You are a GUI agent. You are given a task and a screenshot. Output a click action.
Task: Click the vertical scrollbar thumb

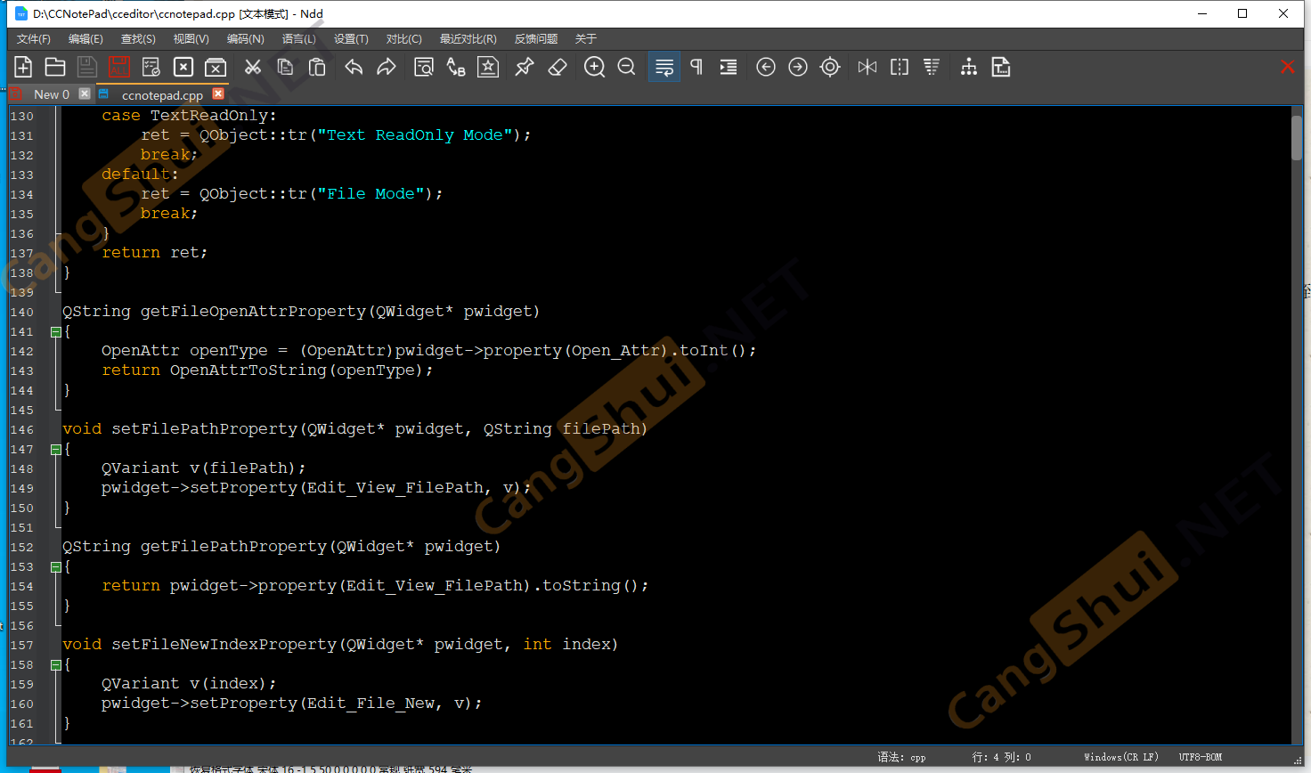pyautogui.click(x=1297, y=138)
